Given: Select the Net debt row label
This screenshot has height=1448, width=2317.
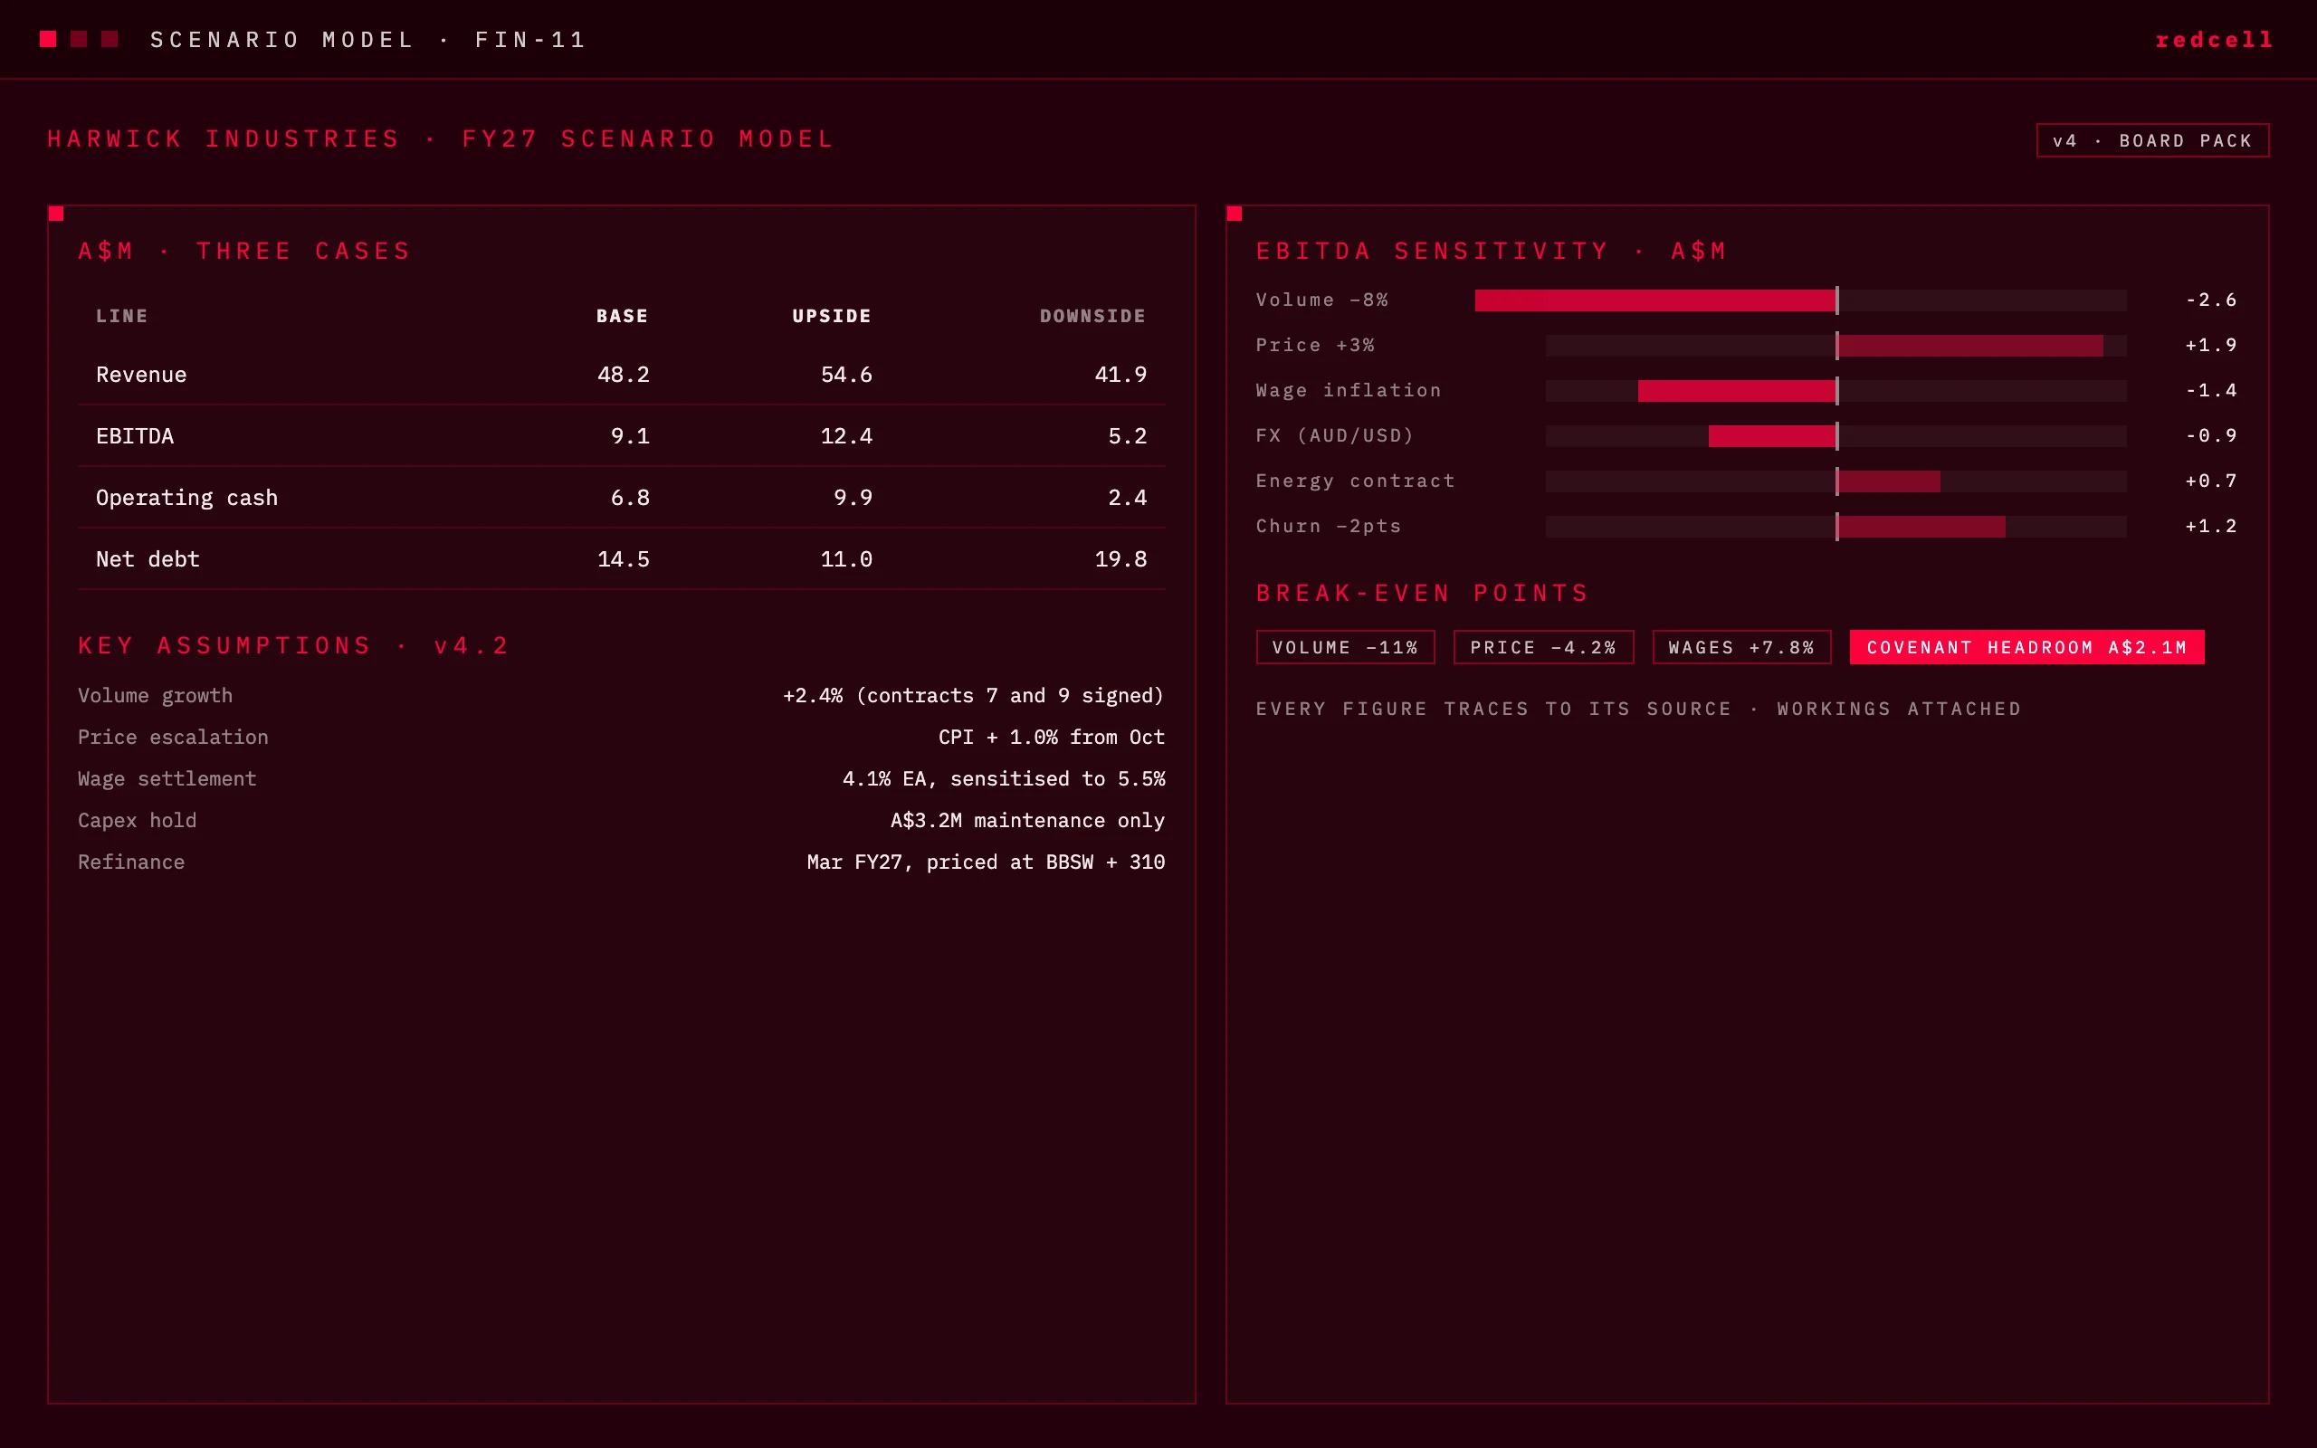Looking at the screenshot, I should pos(148,559).
